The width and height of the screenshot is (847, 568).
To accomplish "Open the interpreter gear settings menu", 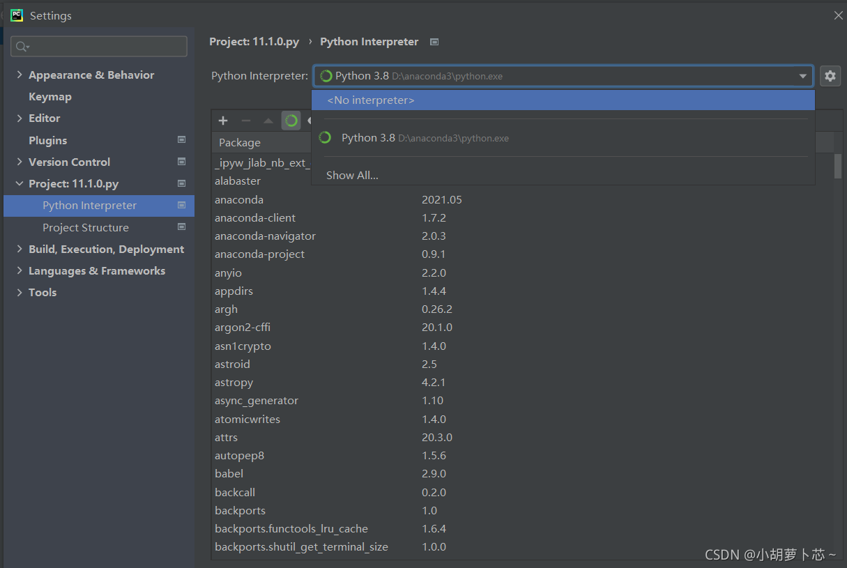I will [830, 76].
